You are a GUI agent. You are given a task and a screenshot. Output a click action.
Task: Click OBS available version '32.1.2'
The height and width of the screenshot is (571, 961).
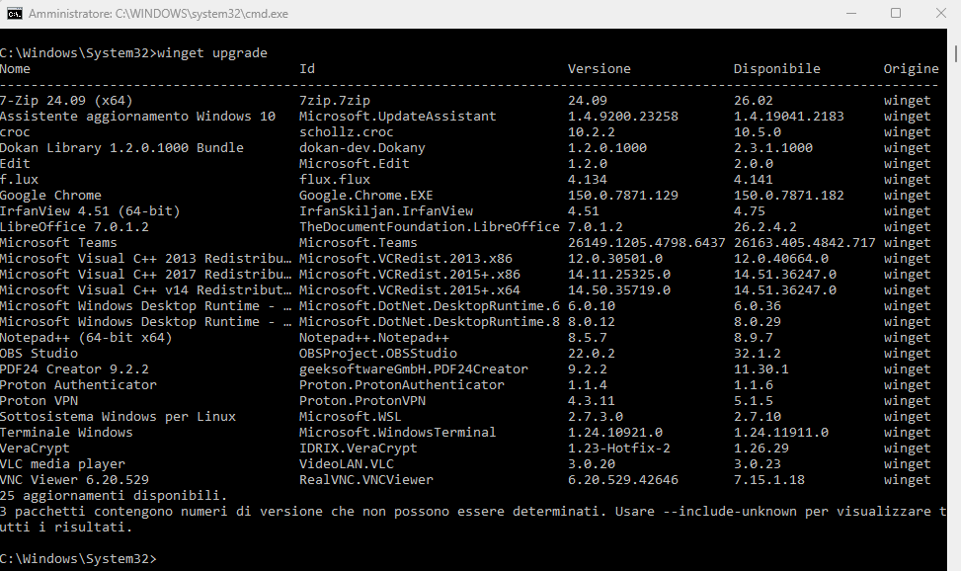(758, 354)
